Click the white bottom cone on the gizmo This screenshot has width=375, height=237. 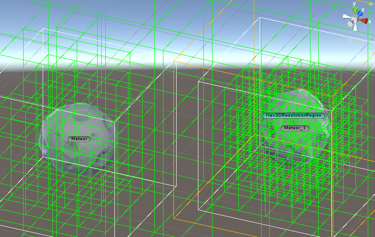point(355,27)
